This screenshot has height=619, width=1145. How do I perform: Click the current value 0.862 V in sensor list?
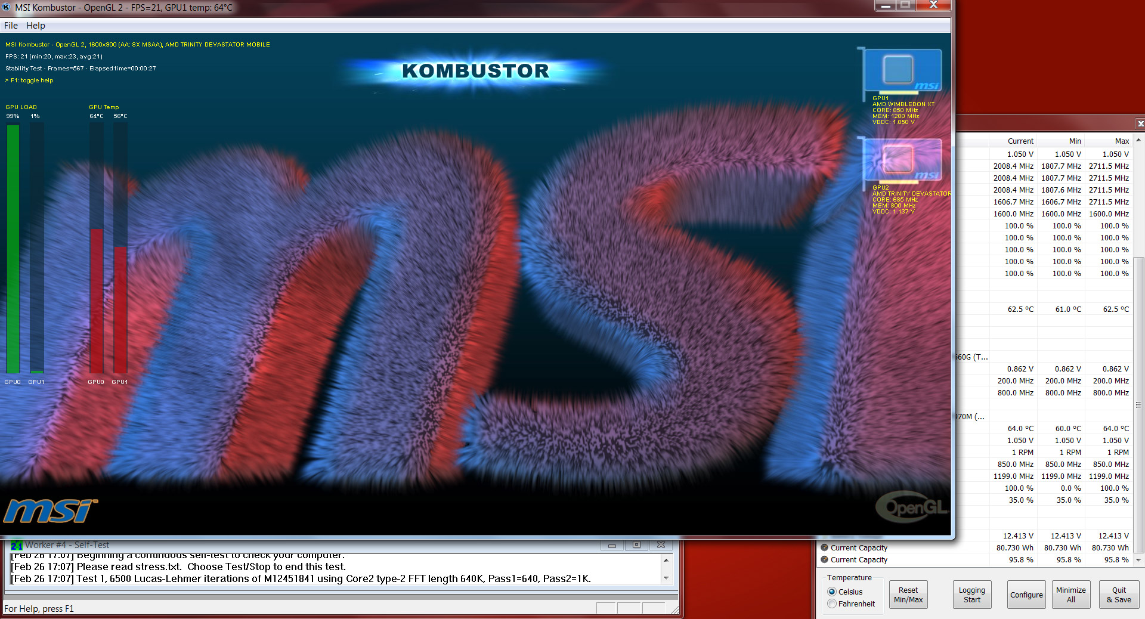pos(1020,369)
